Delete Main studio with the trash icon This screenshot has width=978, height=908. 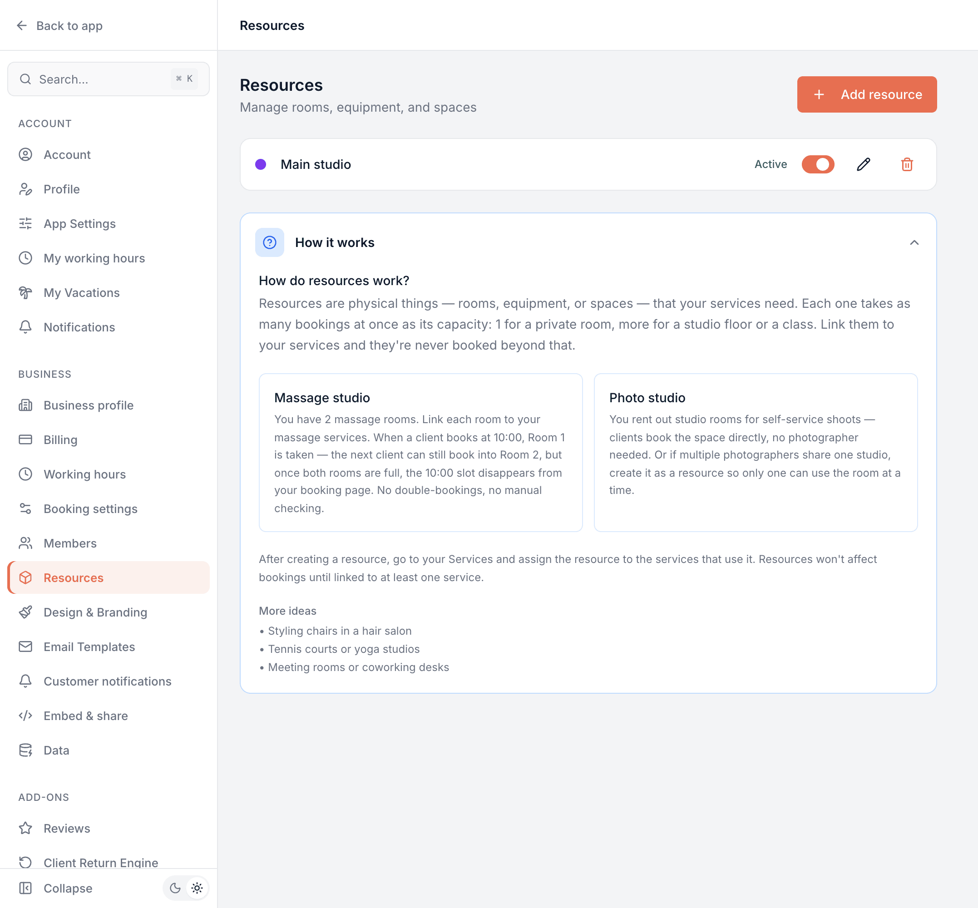pyautogui.click(x=907, y=164)
